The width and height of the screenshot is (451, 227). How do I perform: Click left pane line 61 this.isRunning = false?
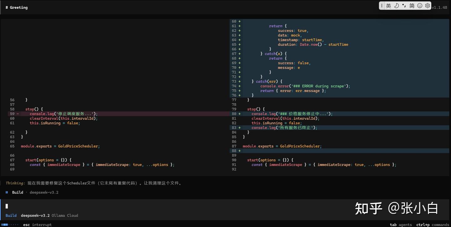[55, 123]
